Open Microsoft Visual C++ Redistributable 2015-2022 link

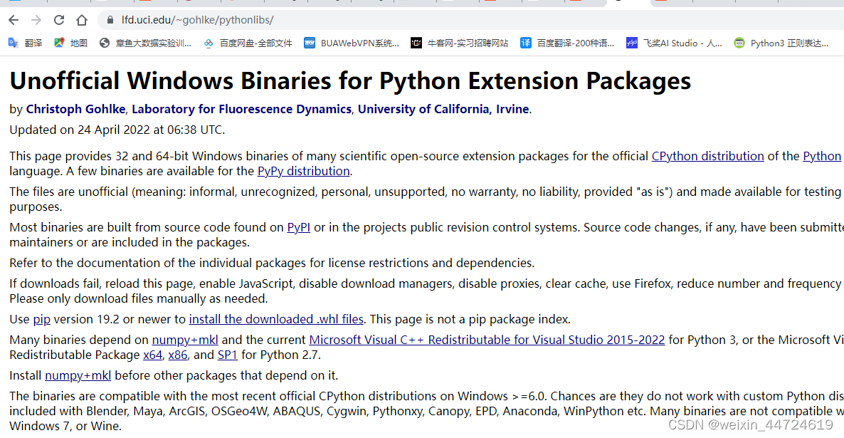tap(487, 340)
